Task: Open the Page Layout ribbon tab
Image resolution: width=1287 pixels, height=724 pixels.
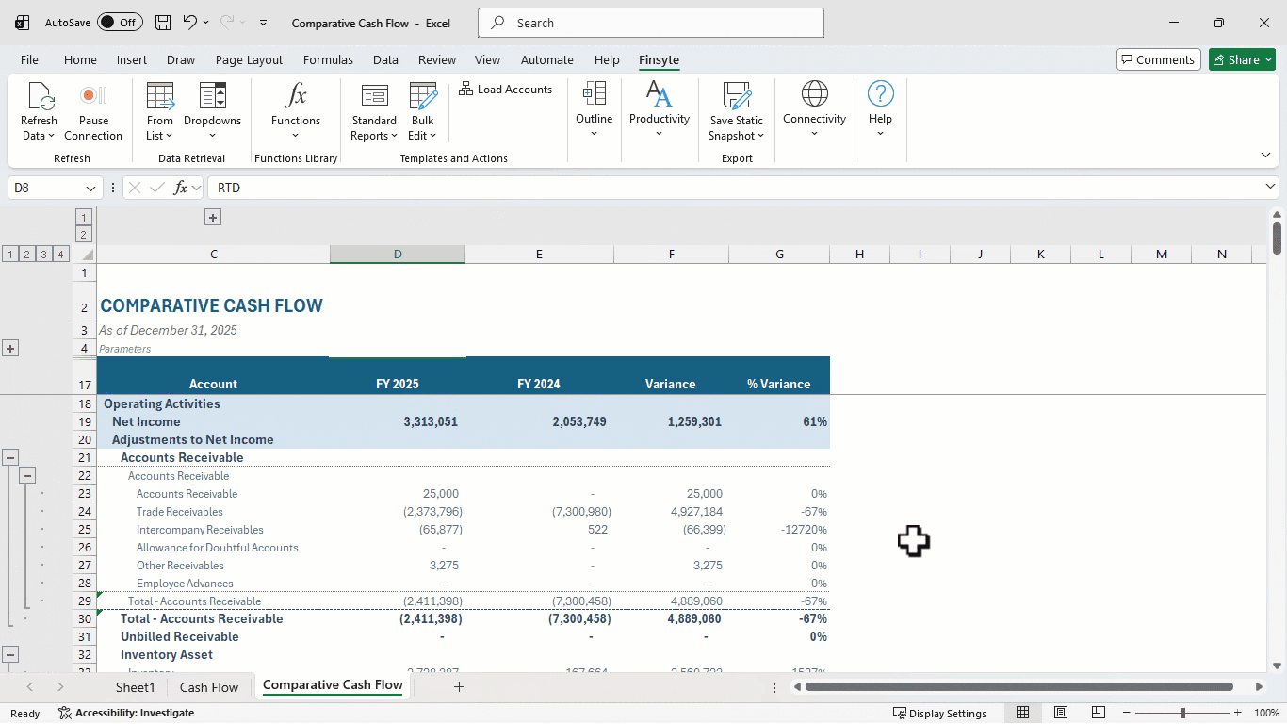Action: [x=249, y=59]
